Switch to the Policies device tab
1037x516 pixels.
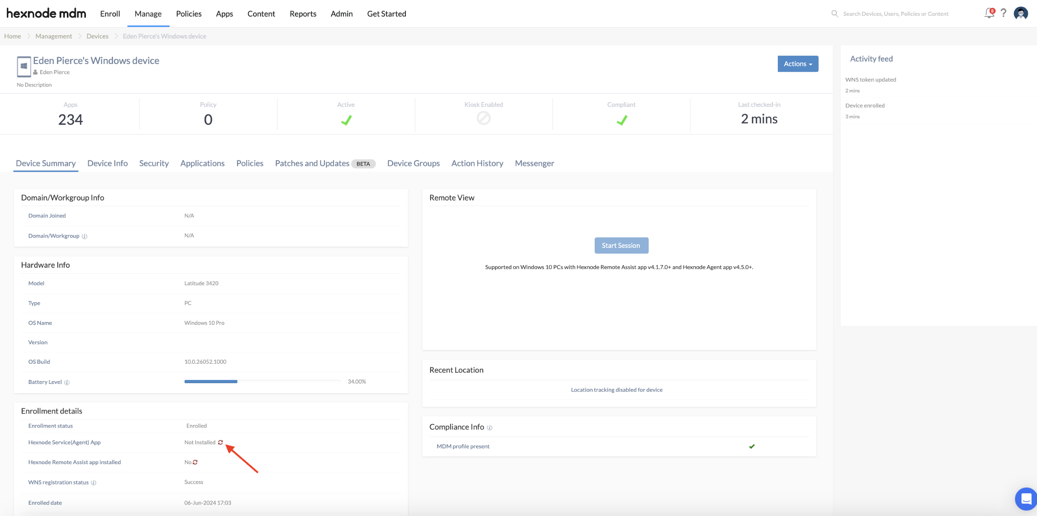tap(250, 163)
